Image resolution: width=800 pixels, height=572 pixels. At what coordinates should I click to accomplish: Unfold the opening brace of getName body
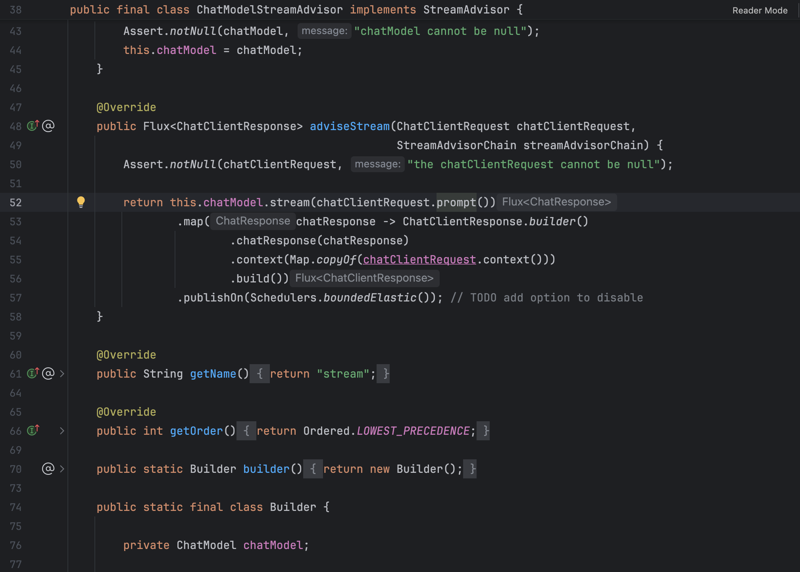coord(260,374)
